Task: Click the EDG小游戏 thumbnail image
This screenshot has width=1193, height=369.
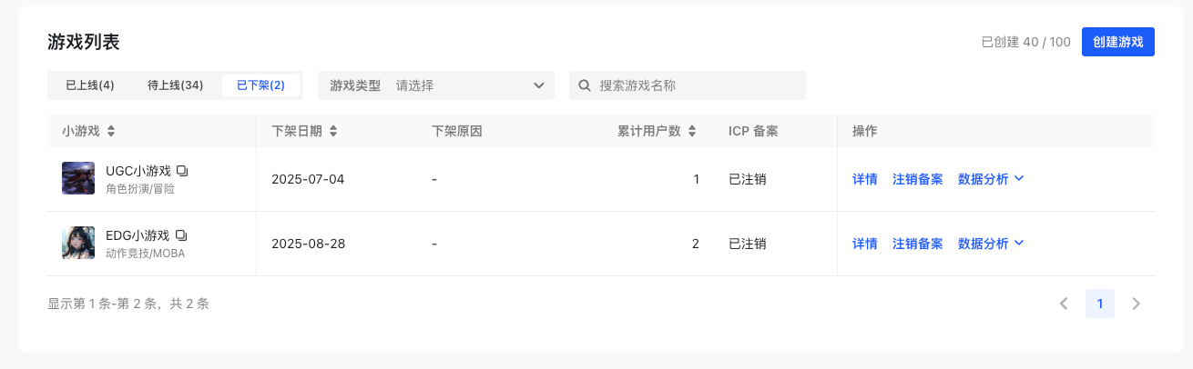Action: (78, 243)
